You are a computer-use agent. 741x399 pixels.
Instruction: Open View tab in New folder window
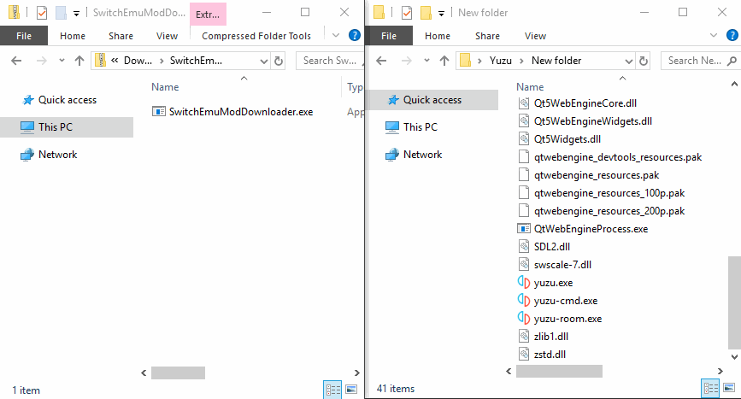pos(535,36)
